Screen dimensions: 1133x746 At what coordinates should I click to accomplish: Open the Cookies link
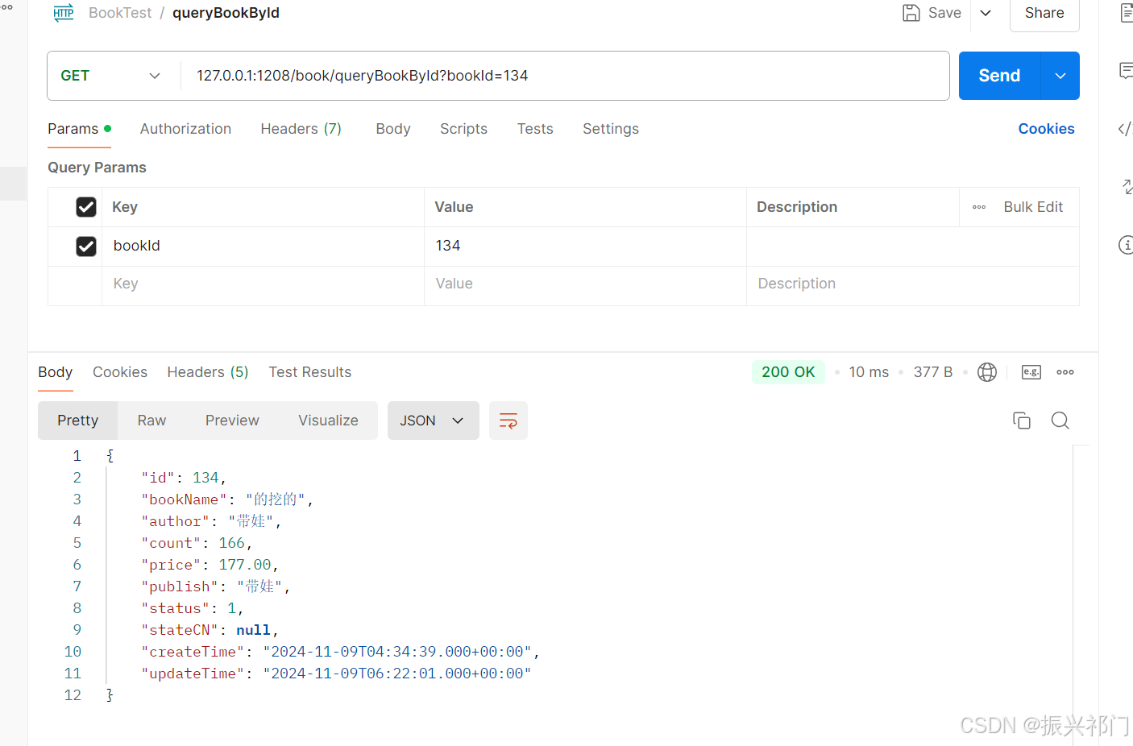1046,129
